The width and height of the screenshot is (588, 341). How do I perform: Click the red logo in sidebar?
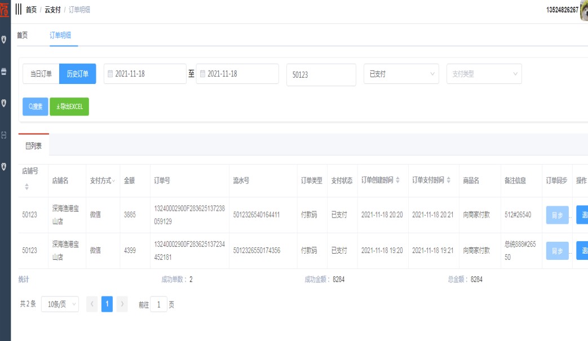[5, 10]
